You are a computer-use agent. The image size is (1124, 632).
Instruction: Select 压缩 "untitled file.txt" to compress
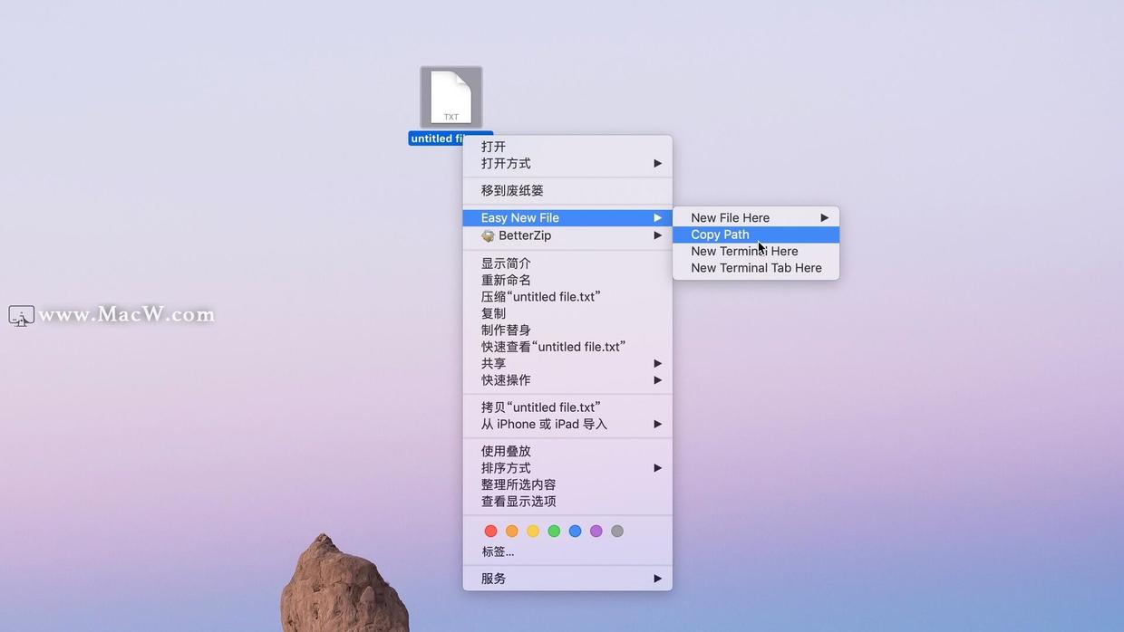click(x=541, y=296)
